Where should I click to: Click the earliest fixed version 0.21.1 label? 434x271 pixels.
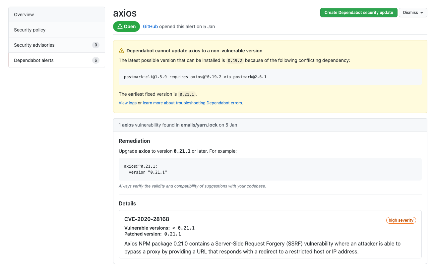point(187,94)
